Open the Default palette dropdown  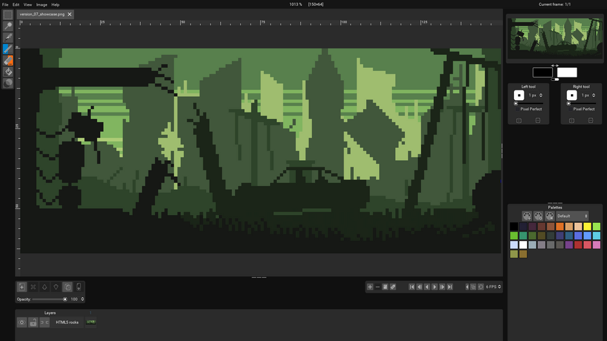click(x=572, y=216)
